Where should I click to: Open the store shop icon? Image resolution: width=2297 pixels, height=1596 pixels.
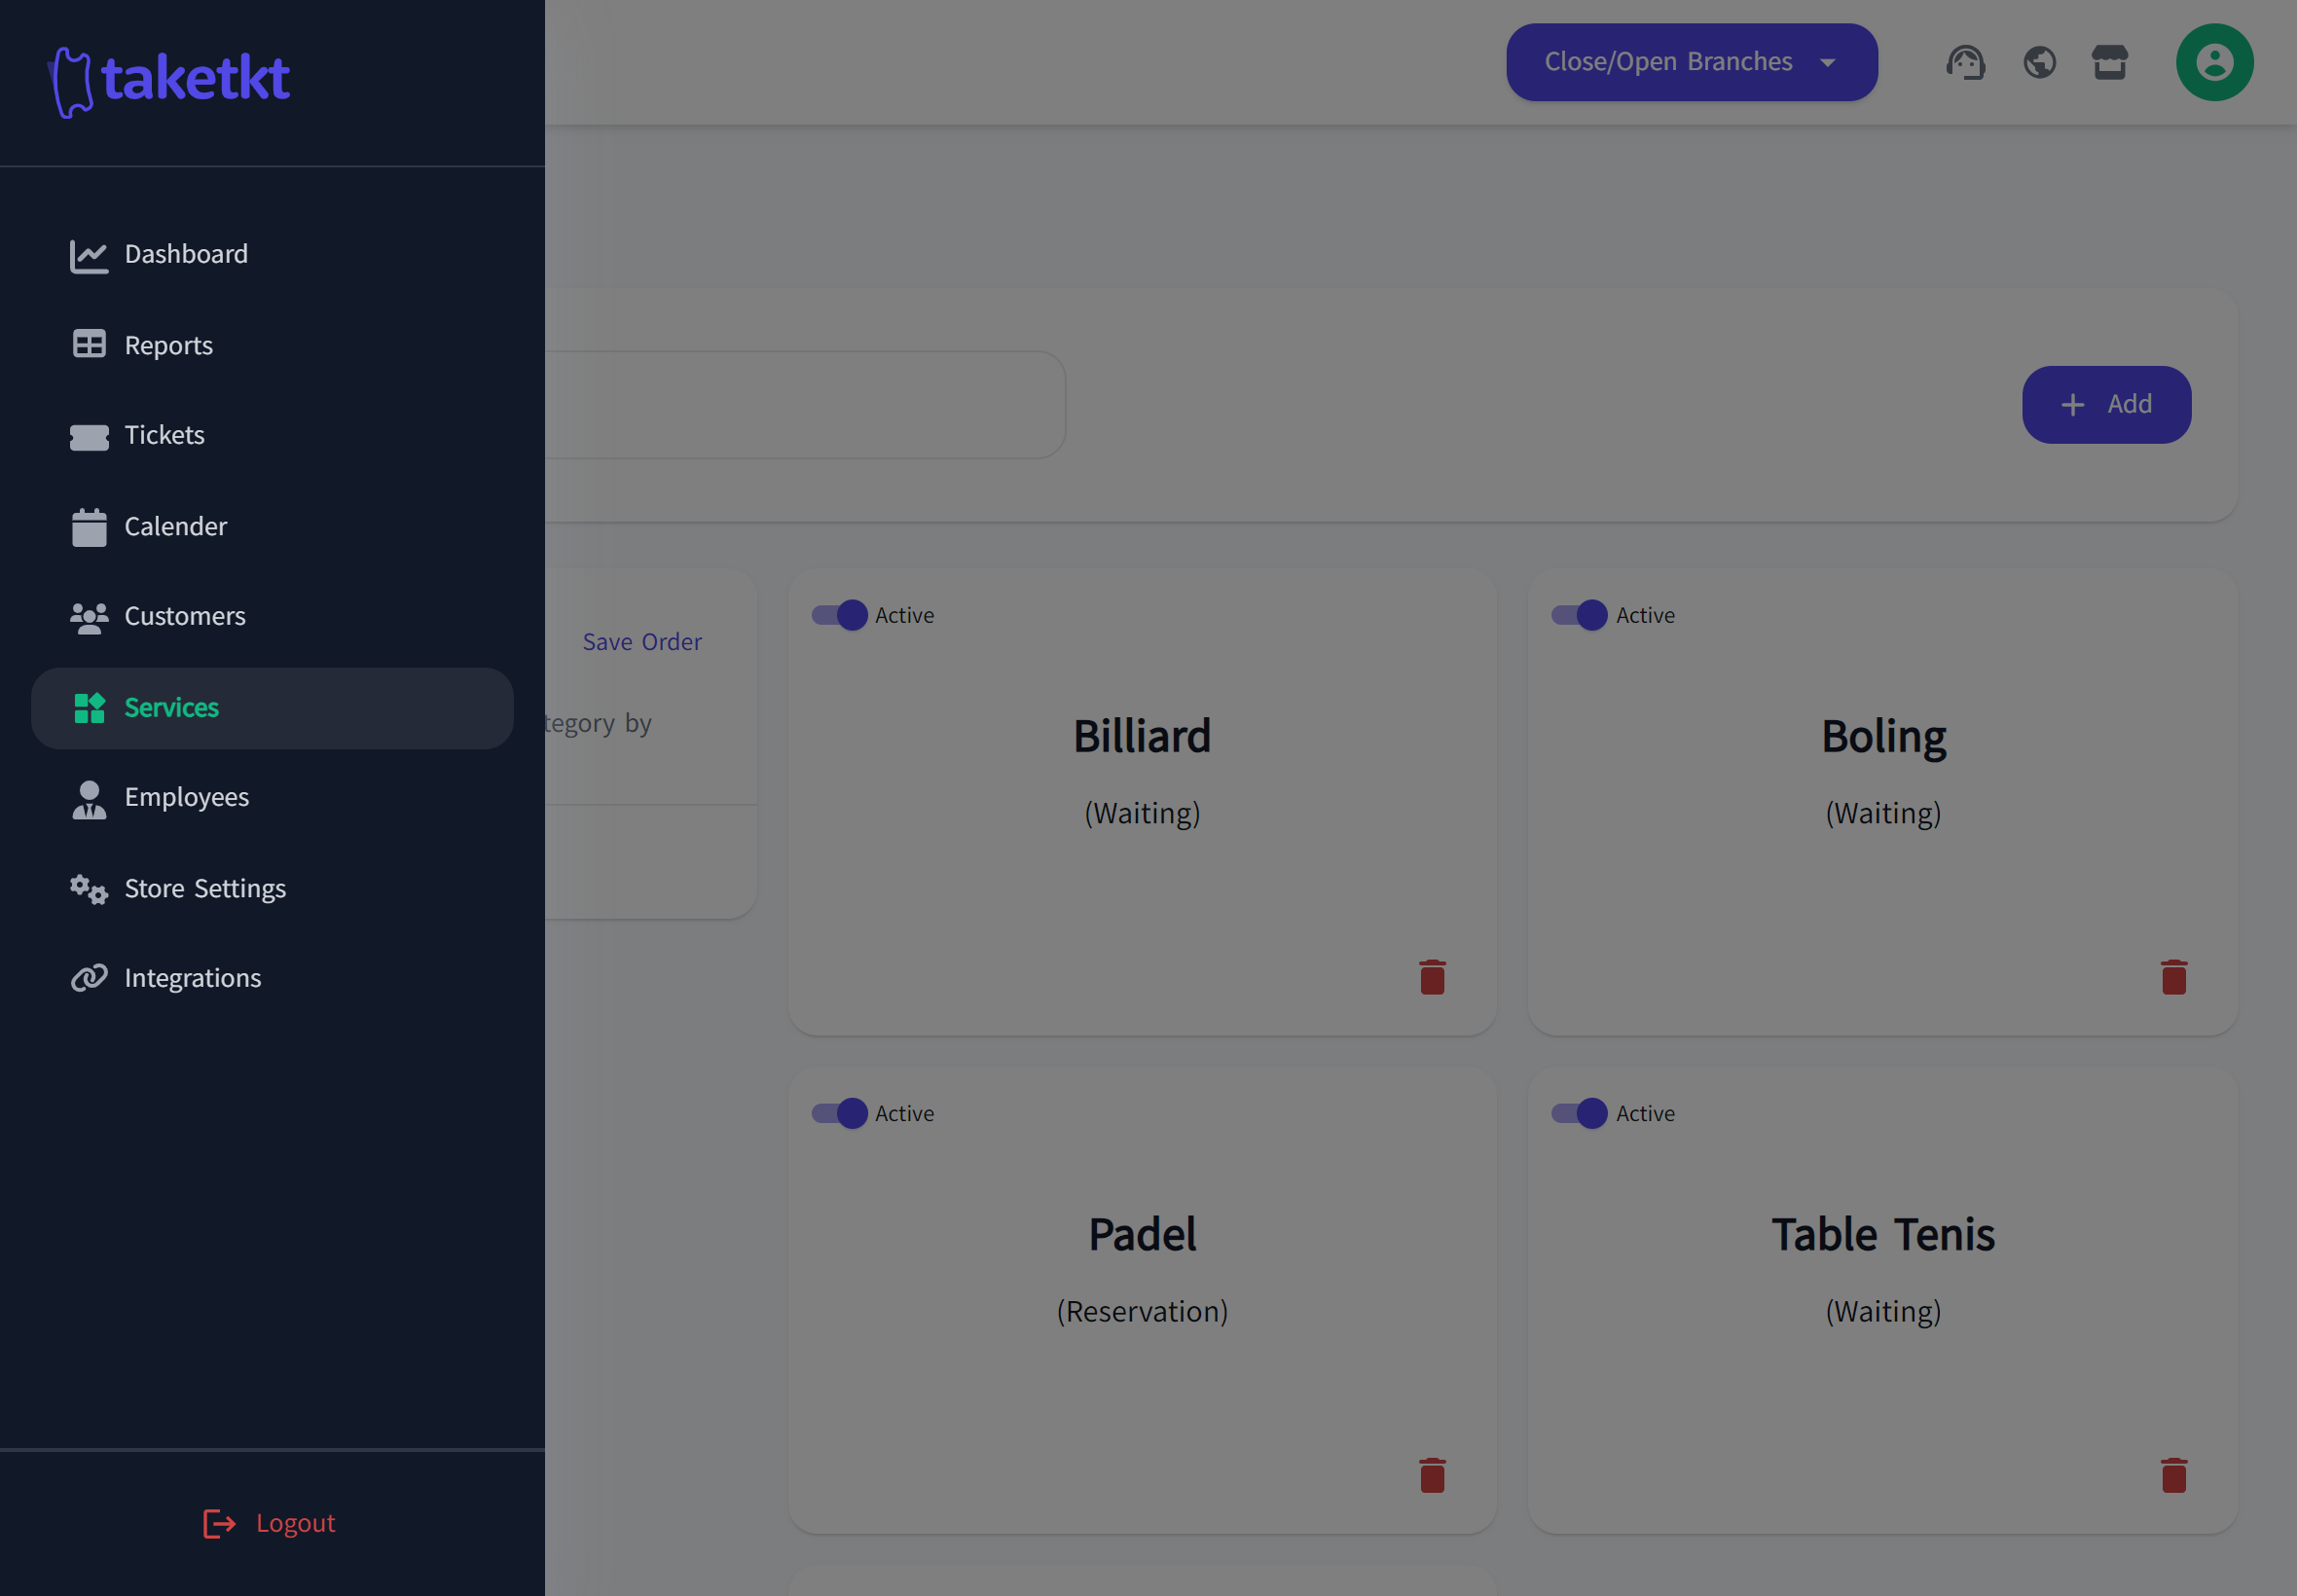coord(2110,63)
